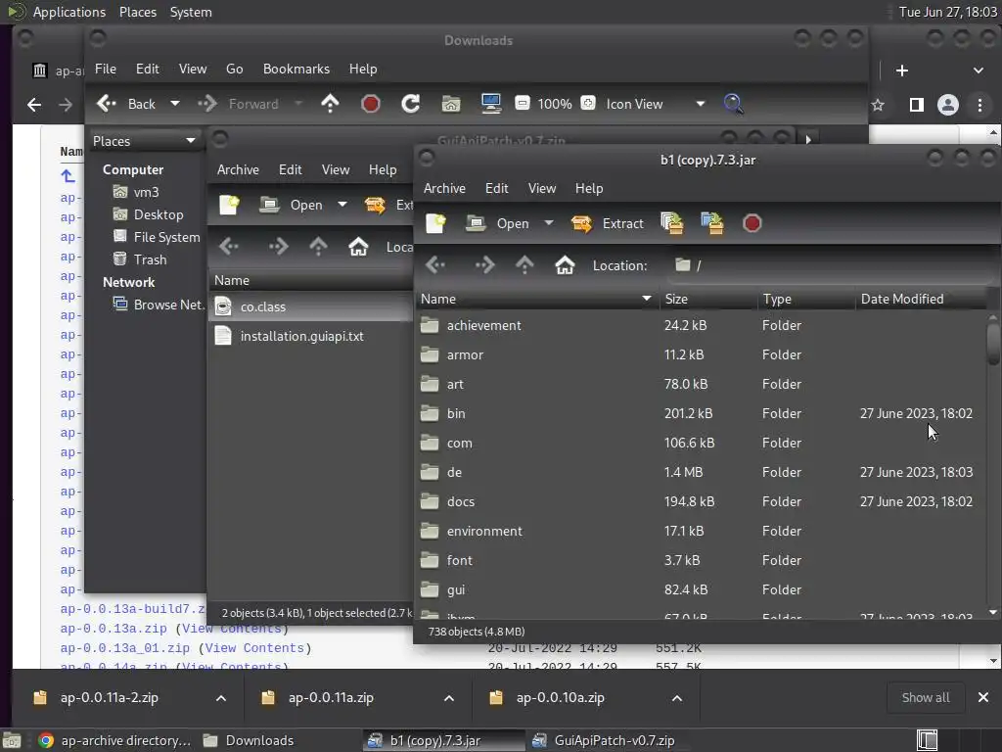Select installation.guiapi.txt file

[x=301, y=336]
